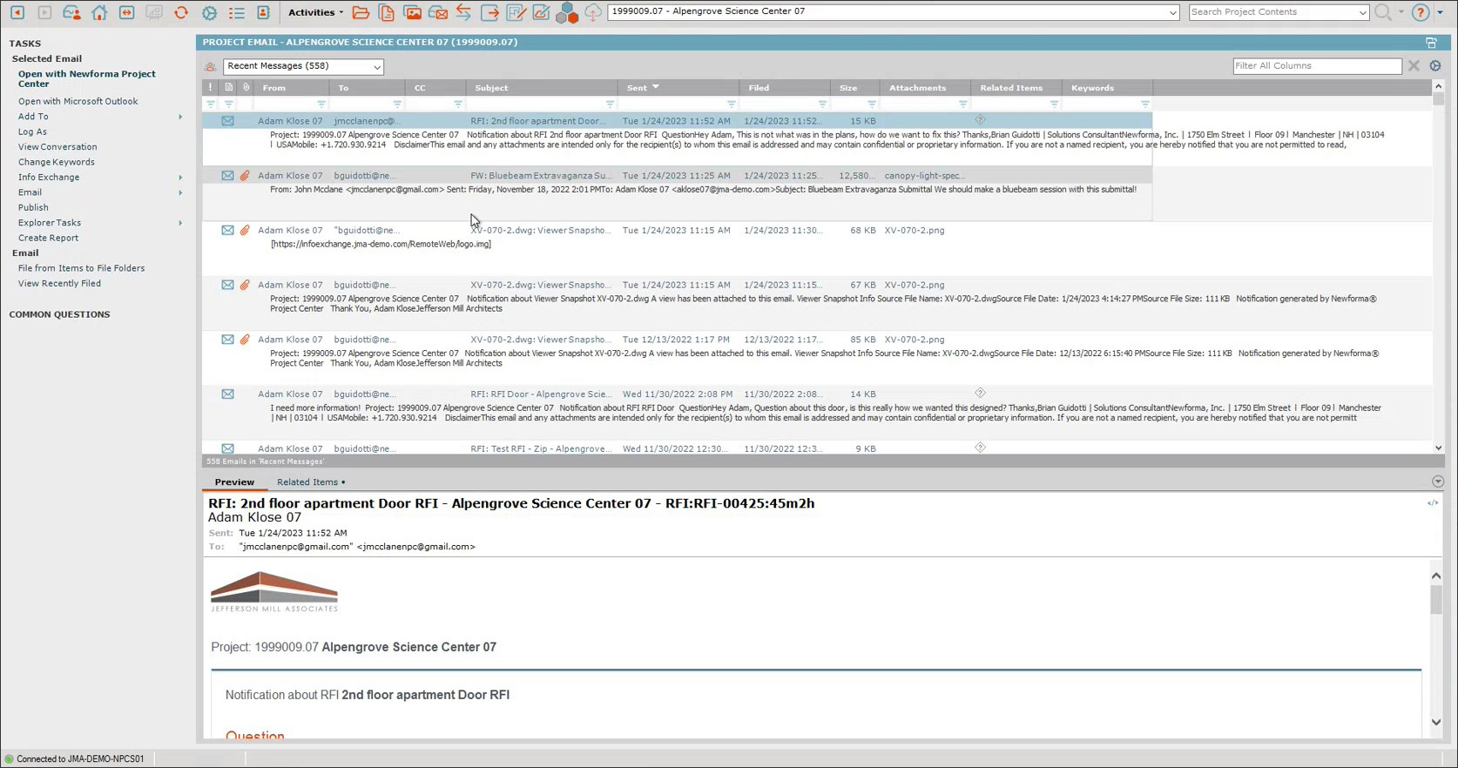Click the orange transfer arrows icon
This screenshot has width=1458, height=768.
tap(464, 12)
